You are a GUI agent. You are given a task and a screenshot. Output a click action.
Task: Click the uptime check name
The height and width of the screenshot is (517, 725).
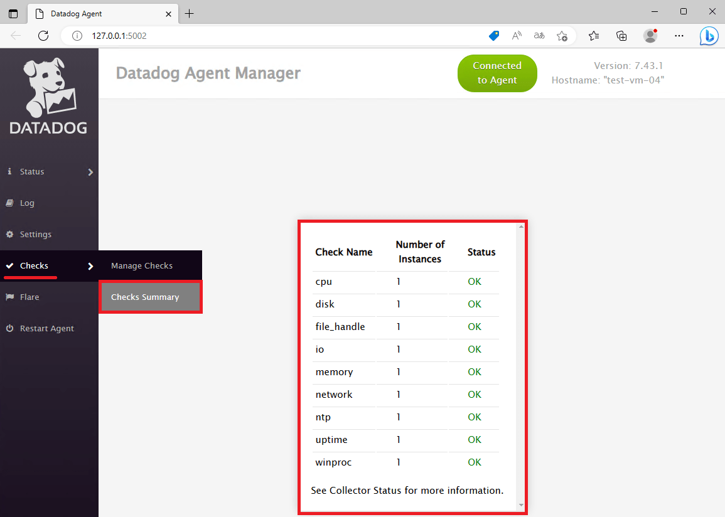pos(331,440)
